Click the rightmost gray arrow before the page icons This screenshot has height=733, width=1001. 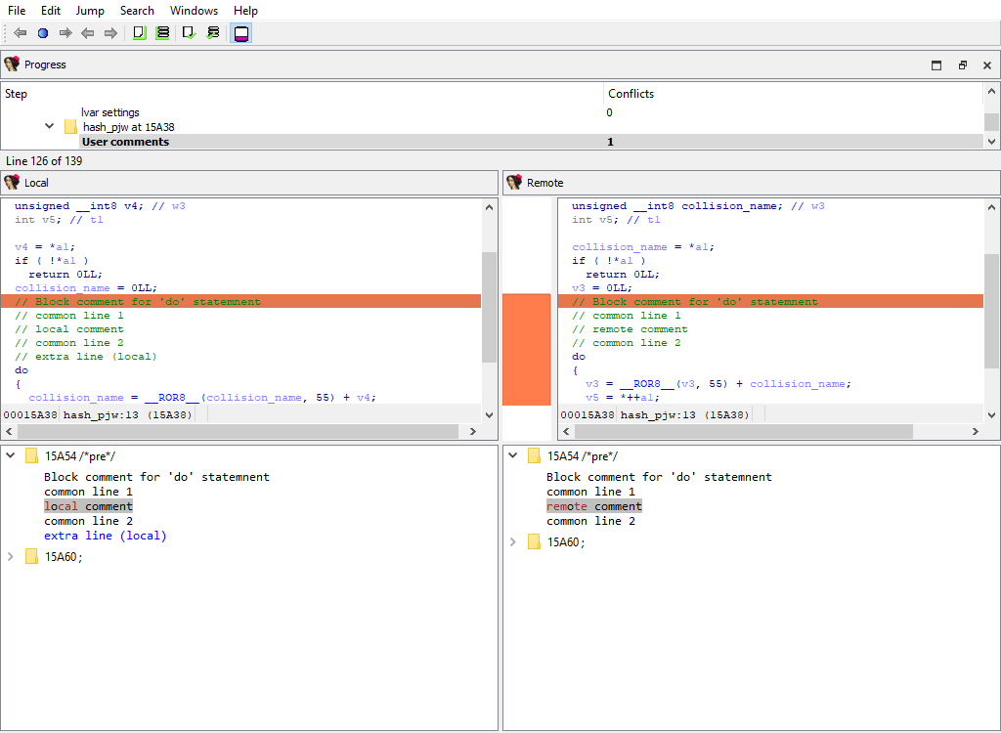110,33
